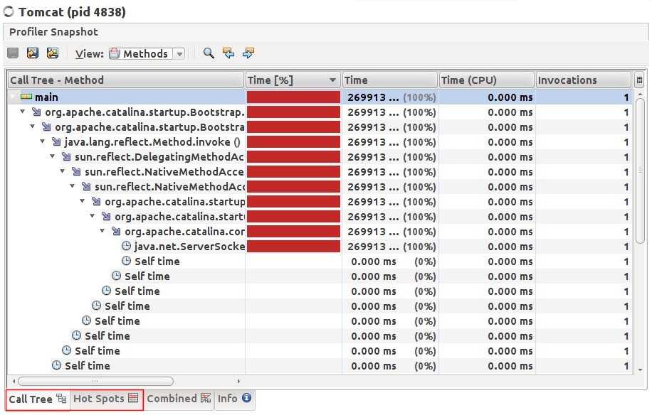This screenshot has height=415, width=652.
Task: Collapse the org.apache.catalina.cor node
Action: click(102, 231)
